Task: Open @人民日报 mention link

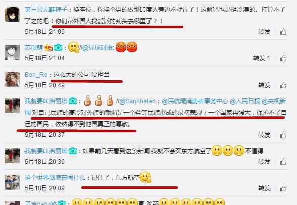Action: pos(245,101)
